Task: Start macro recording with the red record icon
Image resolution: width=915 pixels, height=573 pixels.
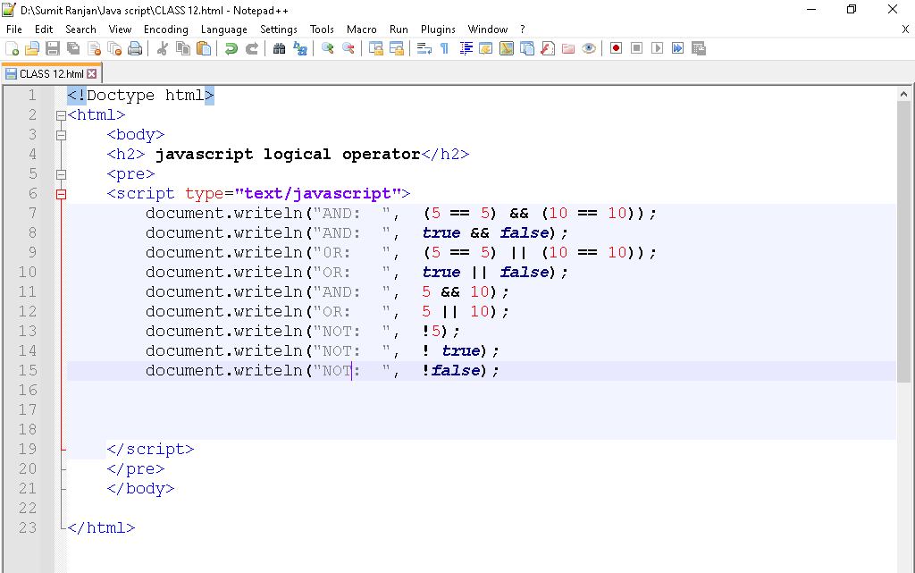Action: tap(616, 48)
